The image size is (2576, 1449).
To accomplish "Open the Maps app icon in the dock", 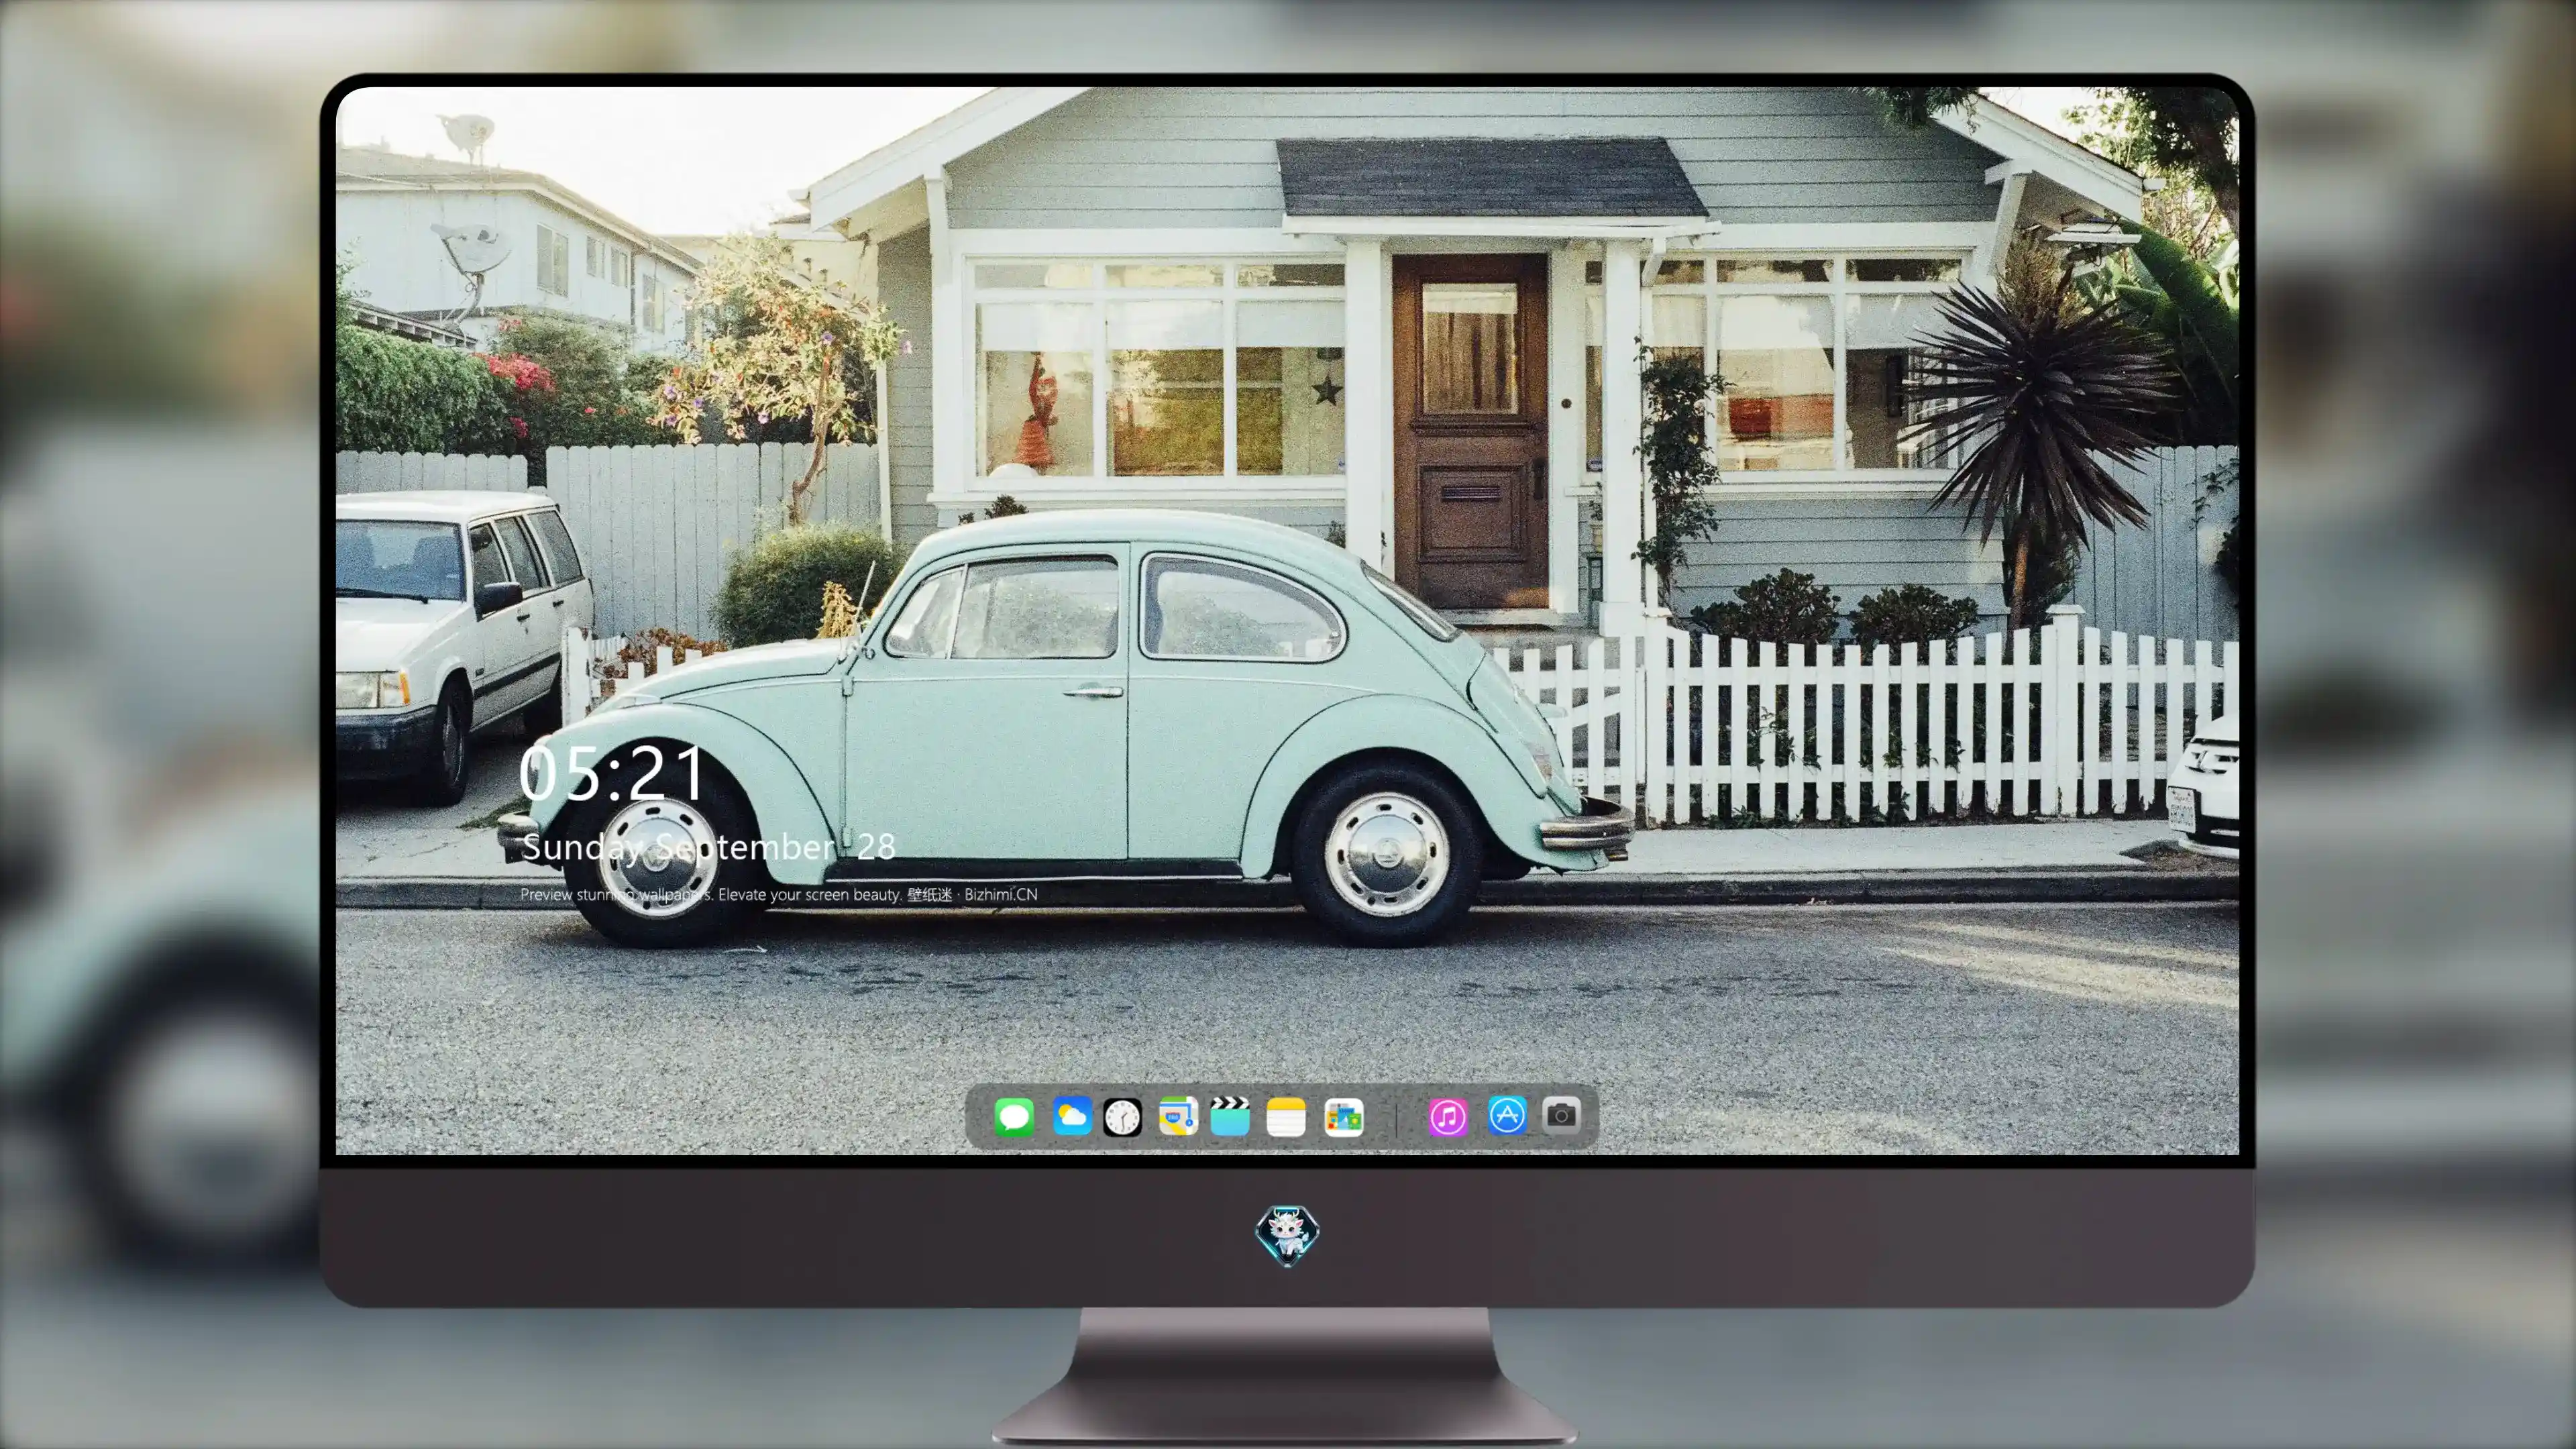I will tap(1178, 1116).
